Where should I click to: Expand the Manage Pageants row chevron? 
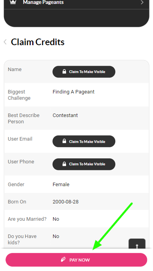click(x=142, y=2)
